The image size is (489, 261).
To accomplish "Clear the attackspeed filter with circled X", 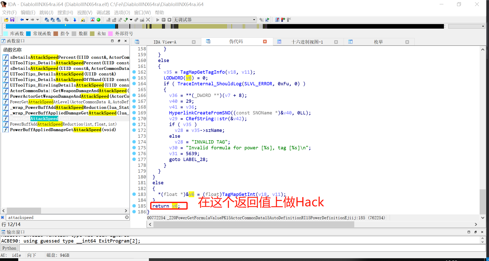I will click(x=127, y=217).
